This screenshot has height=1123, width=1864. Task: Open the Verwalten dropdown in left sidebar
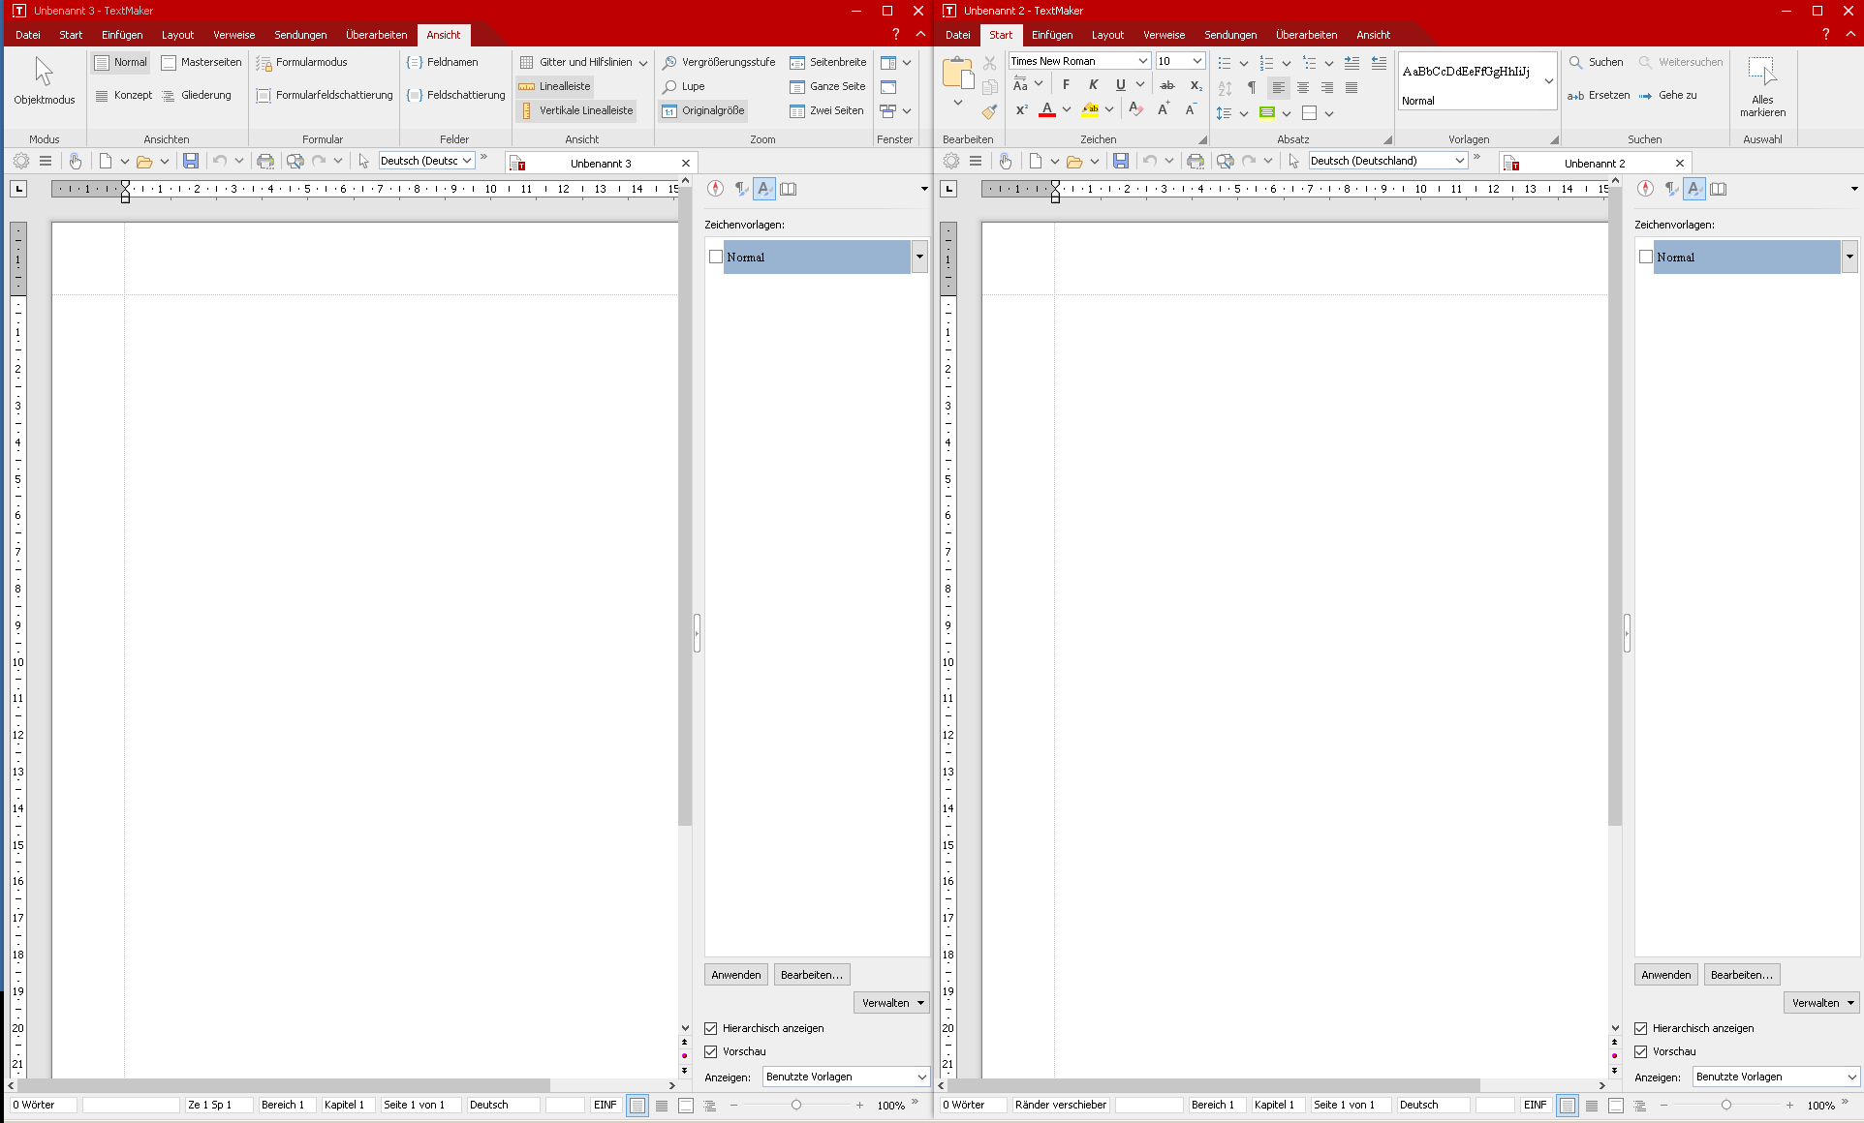point(891,1003)
